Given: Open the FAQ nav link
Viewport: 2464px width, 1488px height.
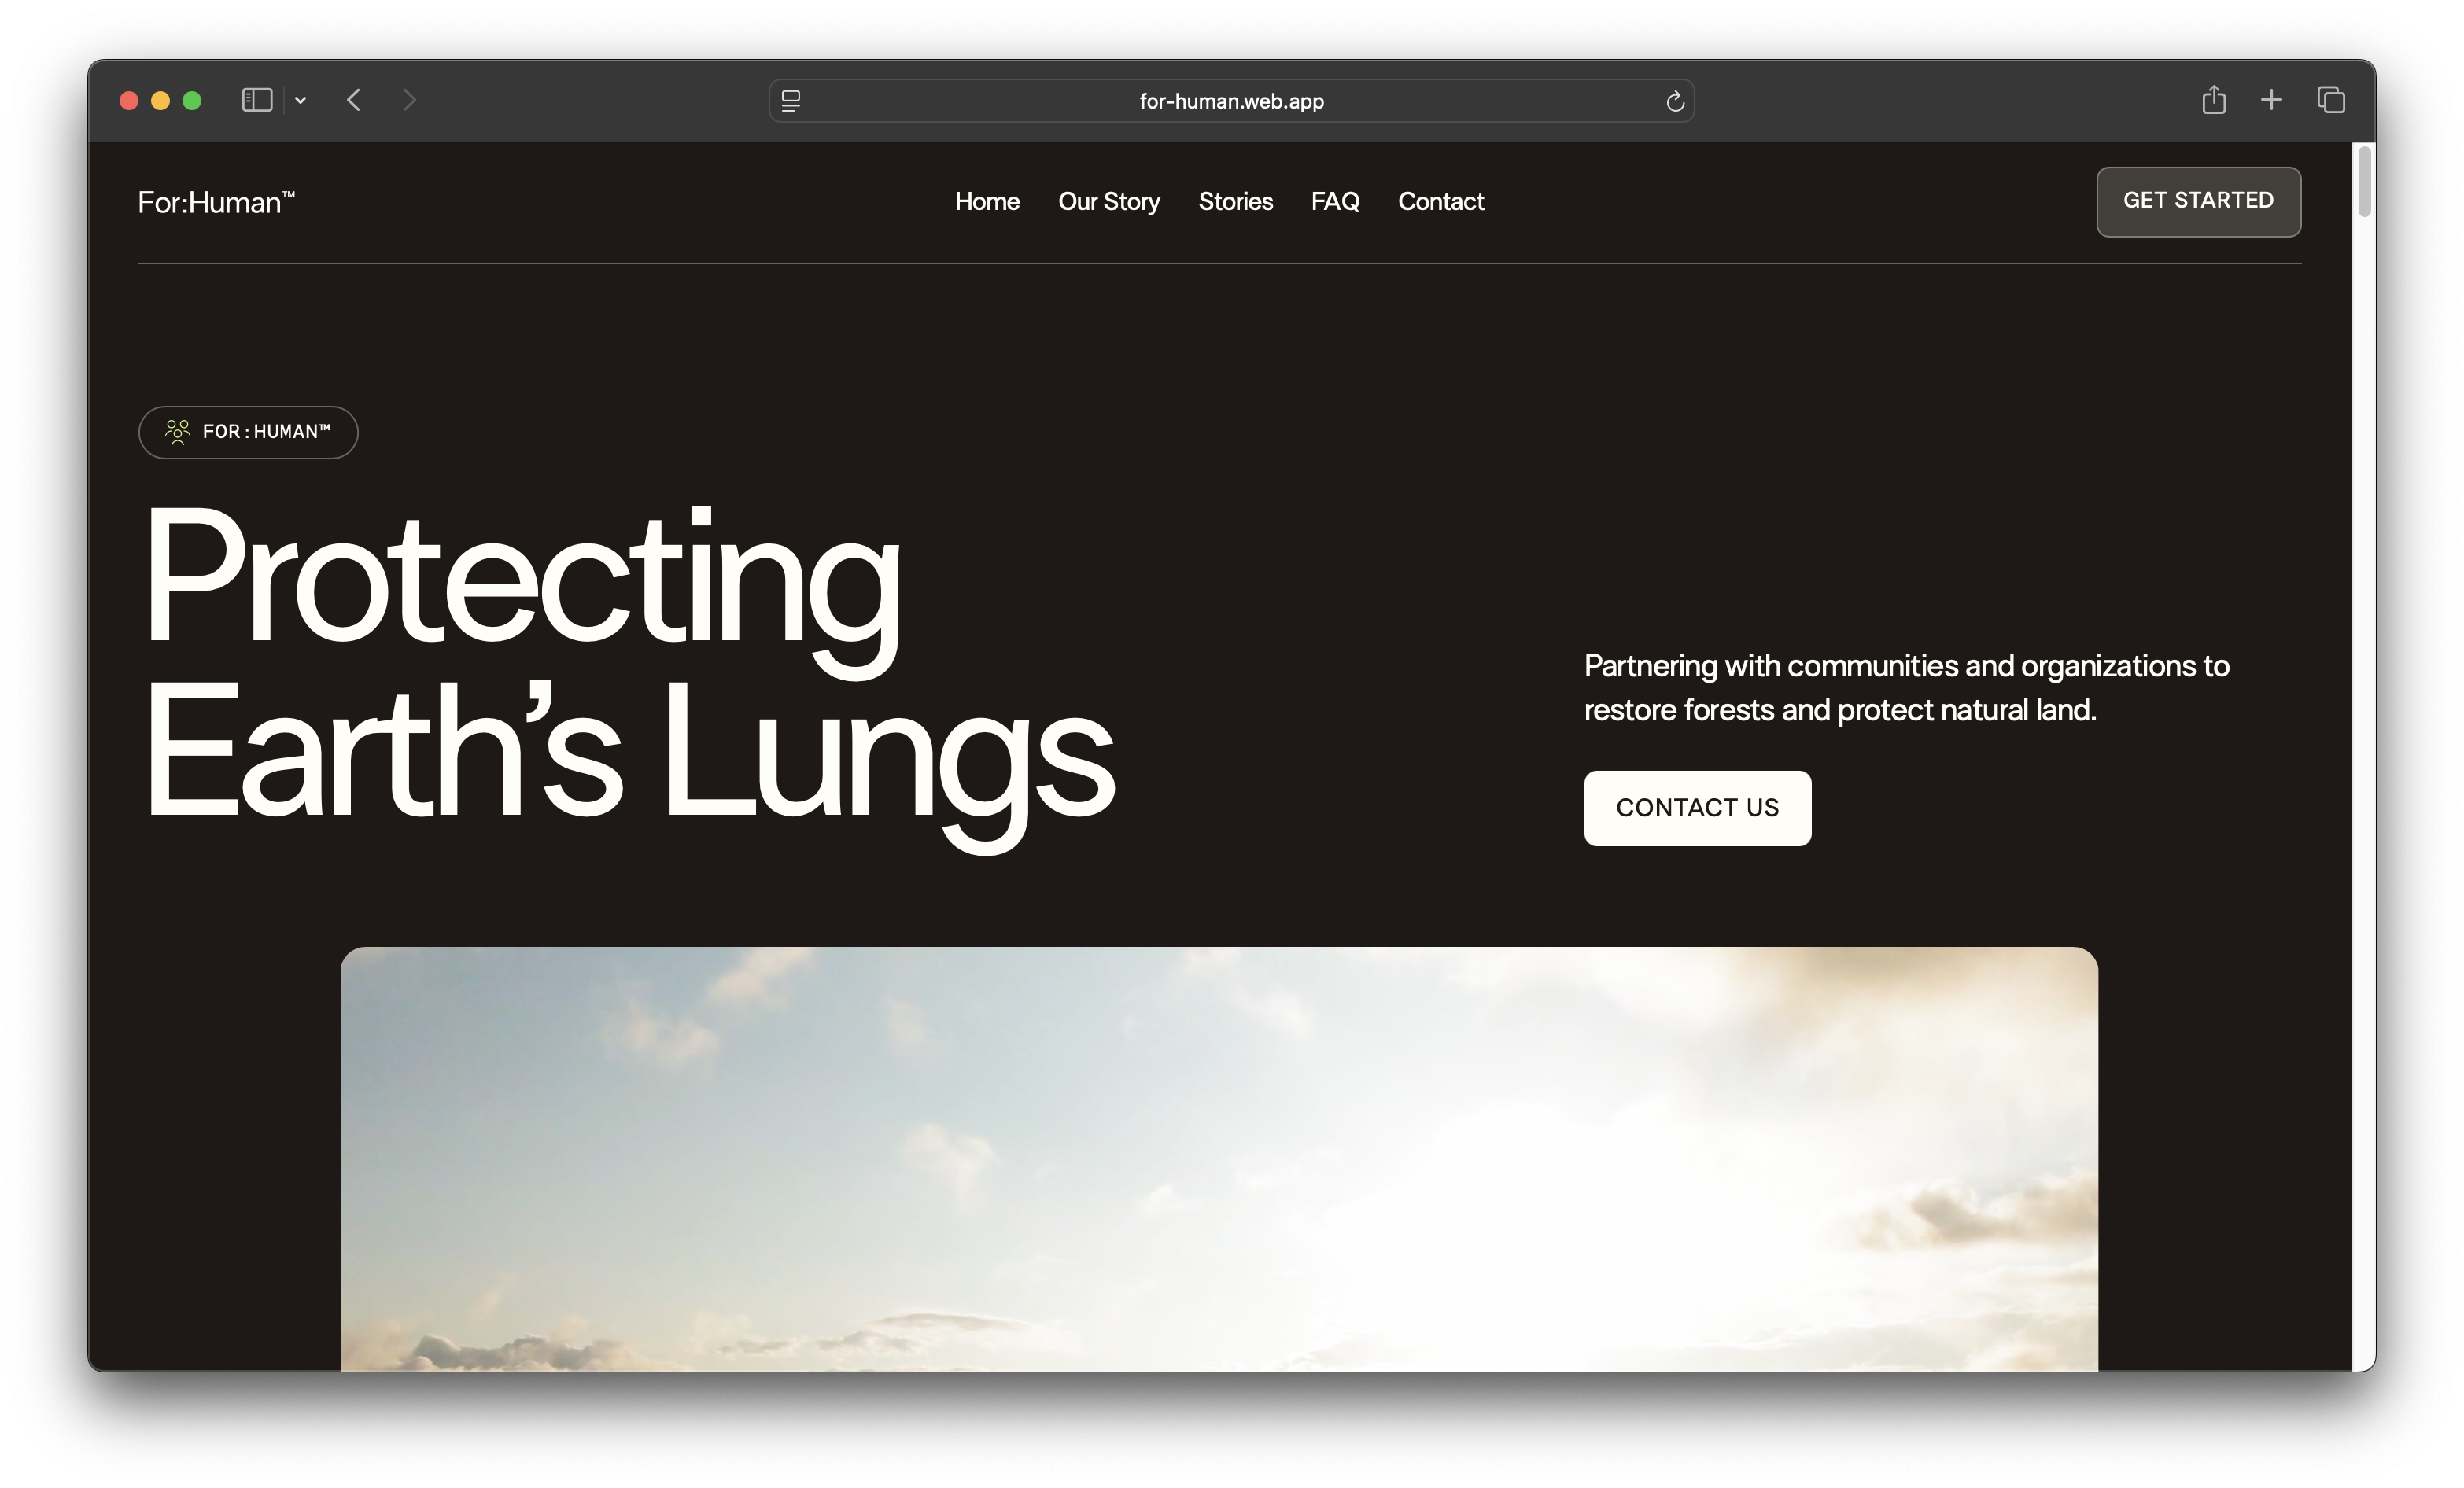Looking at the screenshot, I should (1335, 201).
